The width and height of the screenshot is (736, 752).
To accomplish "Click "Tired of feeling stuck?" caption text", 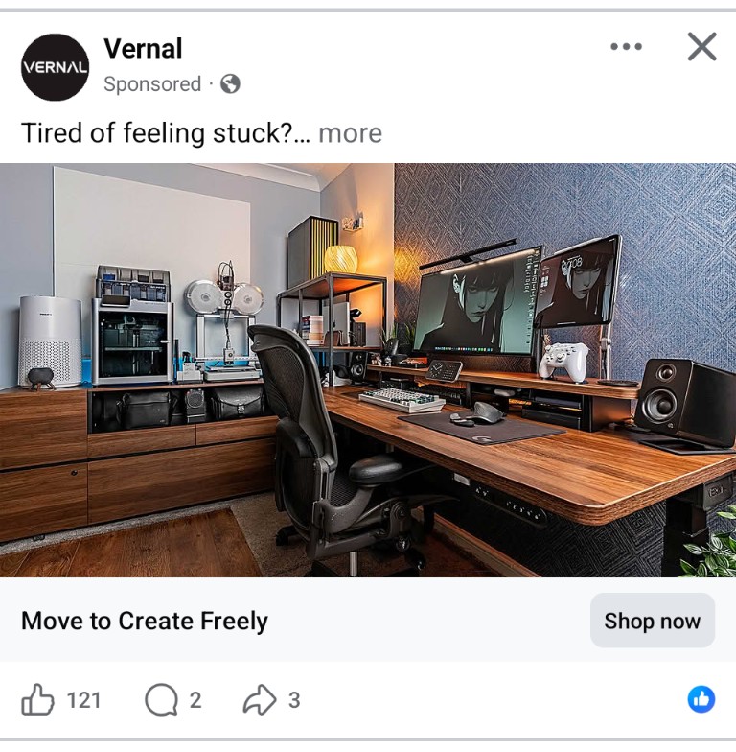I will [x=157, y=133].
